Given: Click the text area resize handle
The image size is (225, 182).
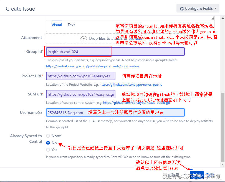Looking at the screenshot, I should [x=213, y=19].
